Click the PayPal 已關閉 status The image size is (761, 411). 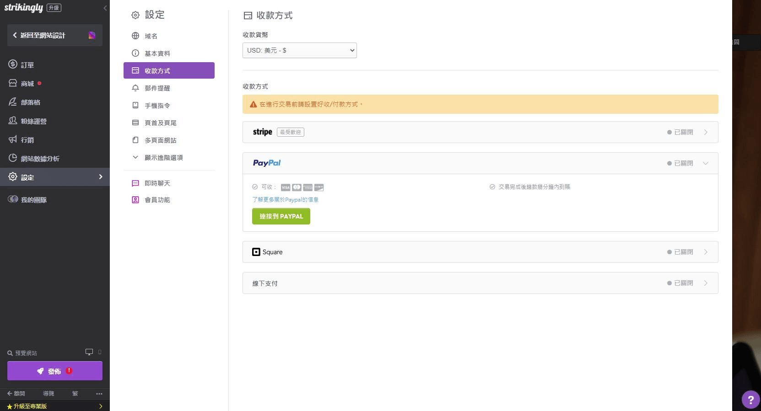680,163
